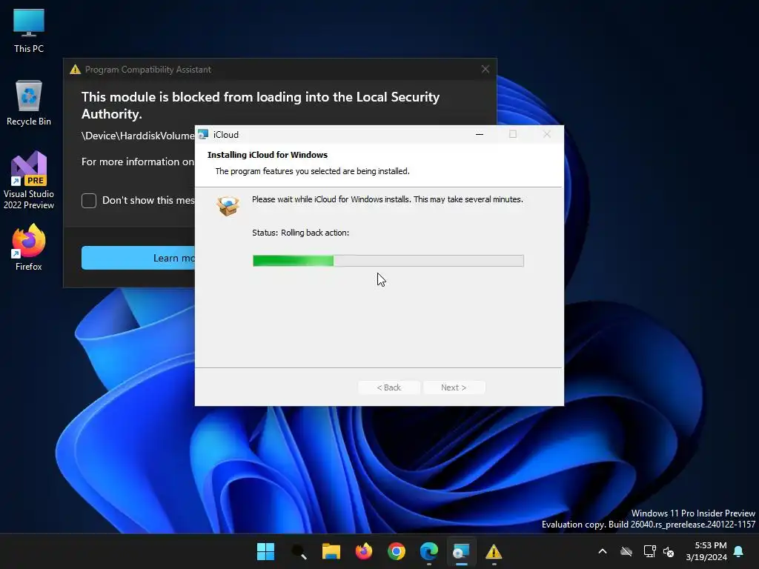The image size is (759, 569).
Task: Open the network status tray icon
Action: pos(649,551)
